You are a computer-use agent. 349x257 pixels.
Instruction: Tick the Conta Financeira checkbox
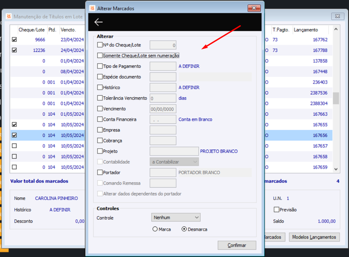100,119
